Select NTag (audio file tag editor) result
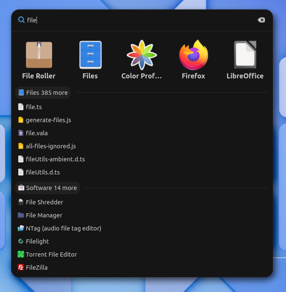This screenshot has height=292, width=286. tap(142, 228)
